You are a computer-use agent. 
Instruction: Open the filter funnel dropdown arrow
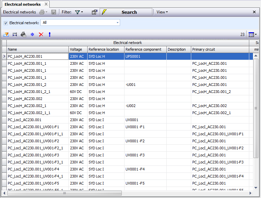click(x=82, y=12)
